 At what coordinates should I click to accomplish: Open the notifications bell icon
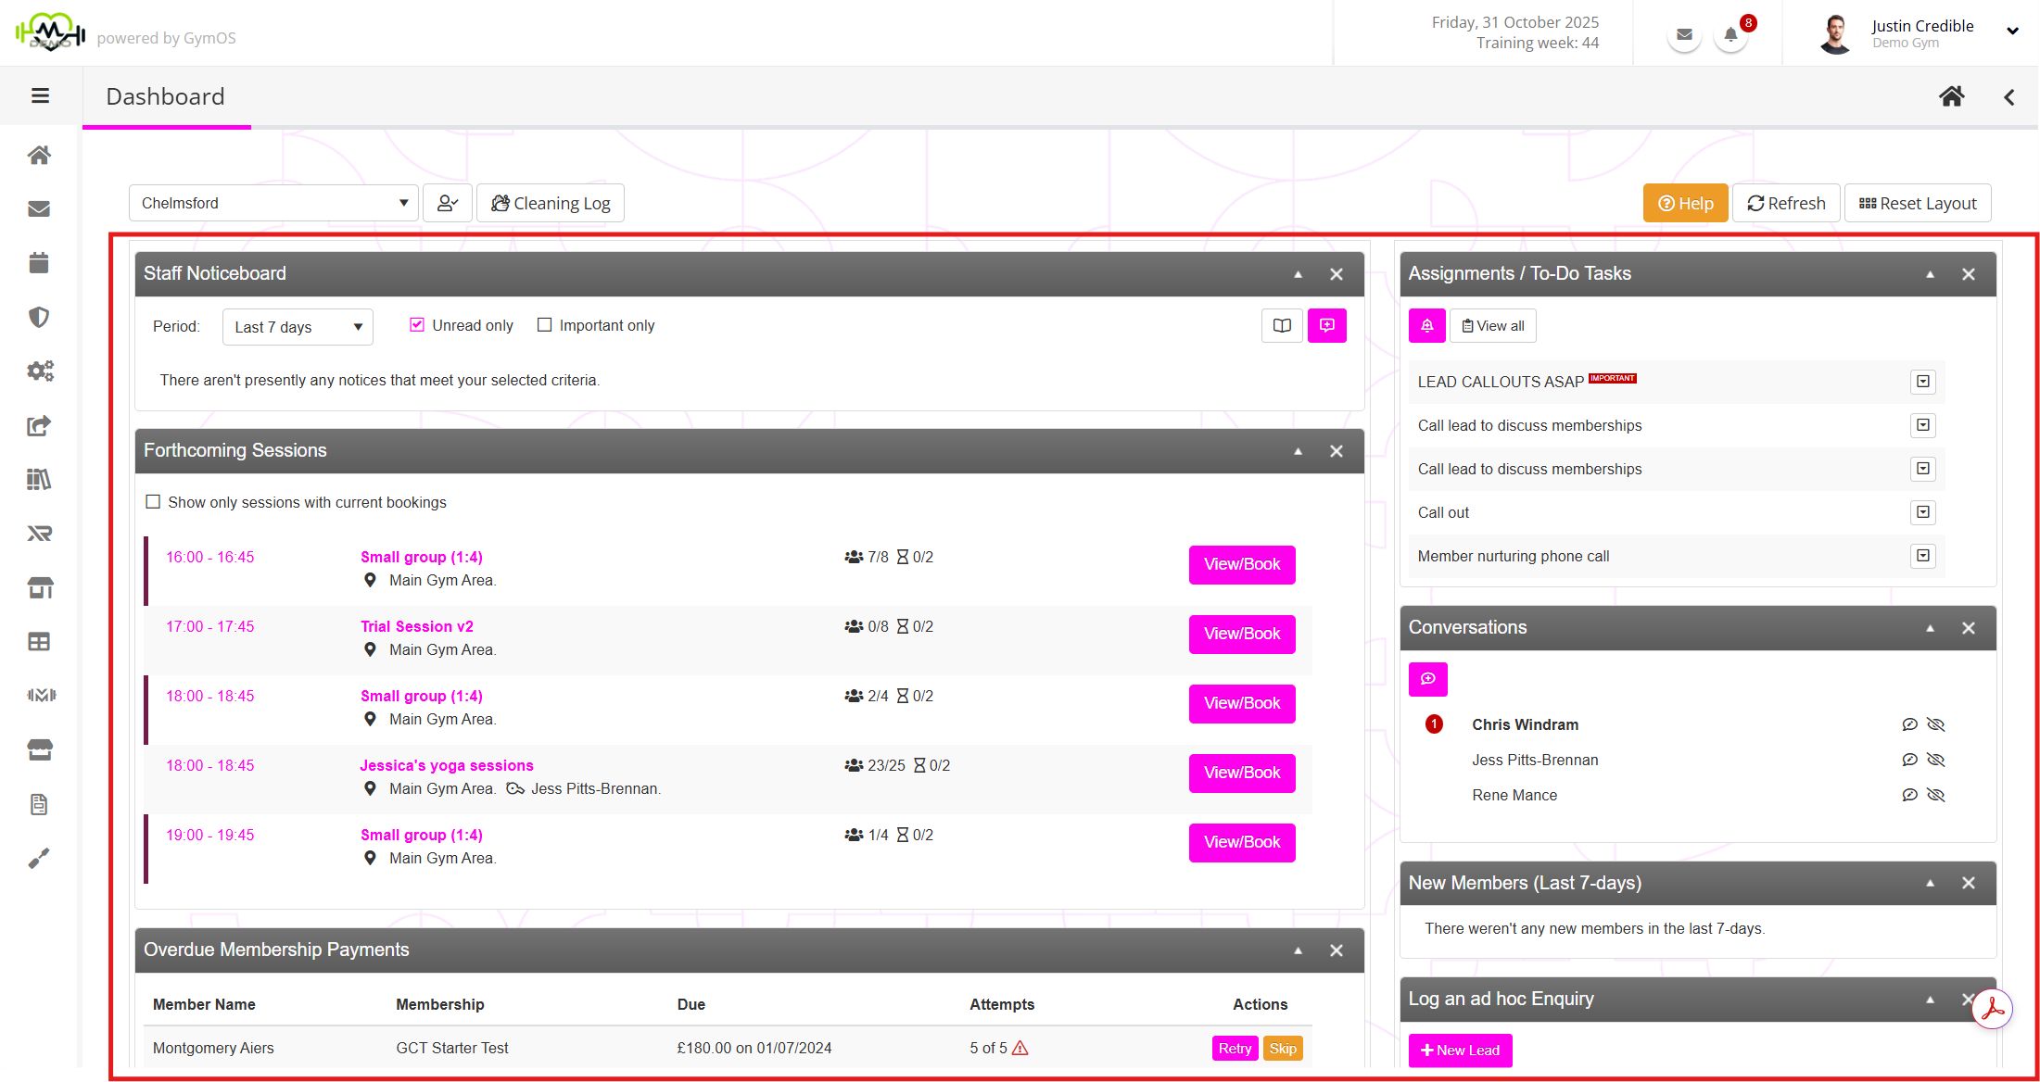point(1730,35)
